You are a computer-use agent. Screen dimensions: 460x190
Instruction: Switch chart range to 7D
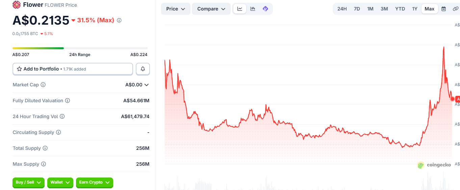[357, 9]
